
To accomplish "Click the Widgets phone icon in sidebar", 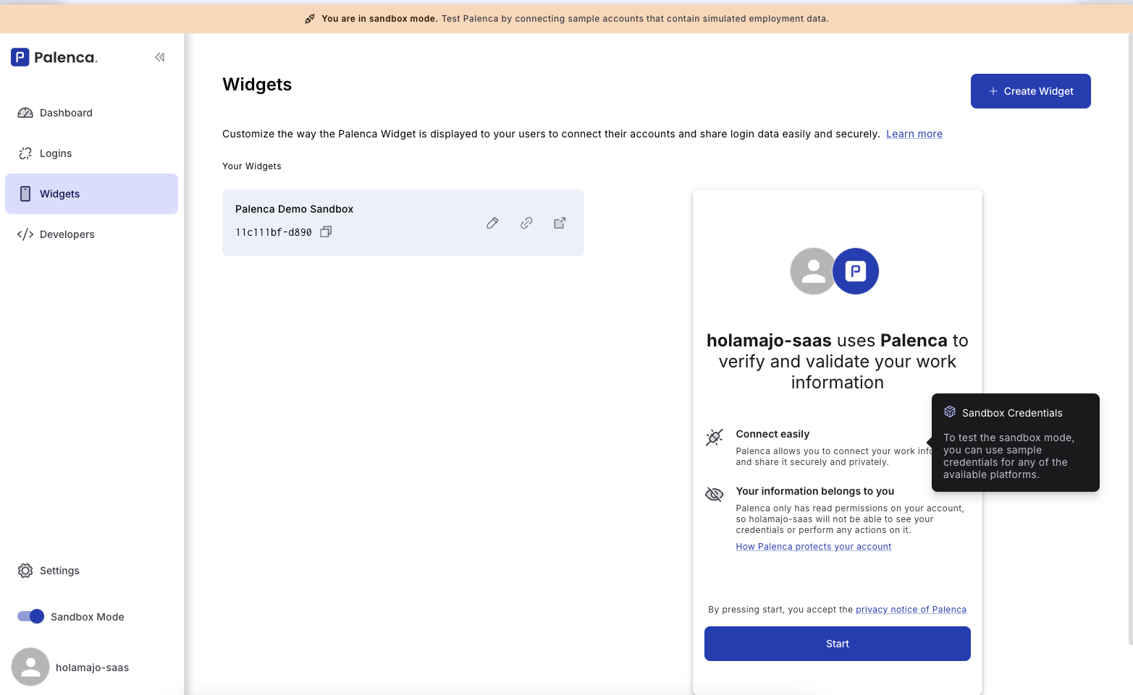I will coord(25,194).
